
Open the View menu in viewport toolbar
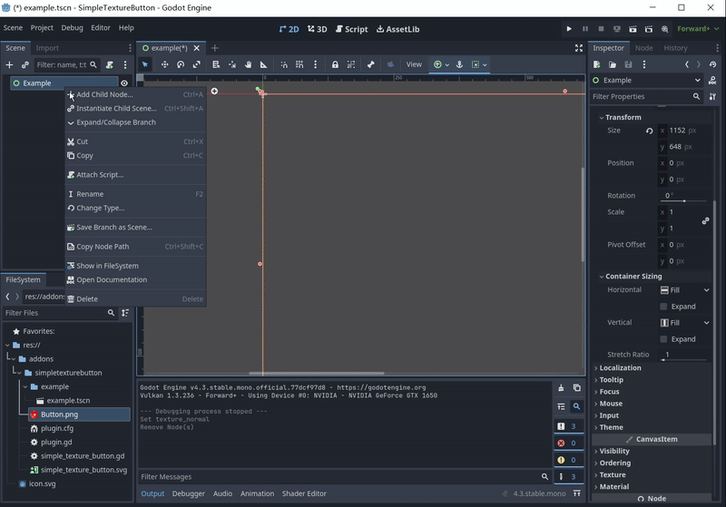point(414,64)
